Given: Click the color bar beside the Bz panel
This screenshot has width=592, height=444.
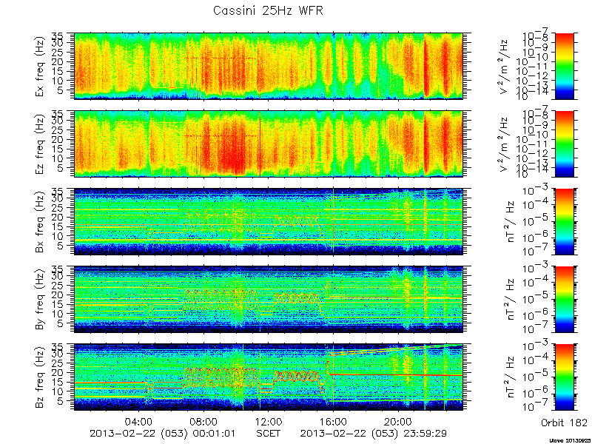Looking at the screenshot, I should (564, 377).
